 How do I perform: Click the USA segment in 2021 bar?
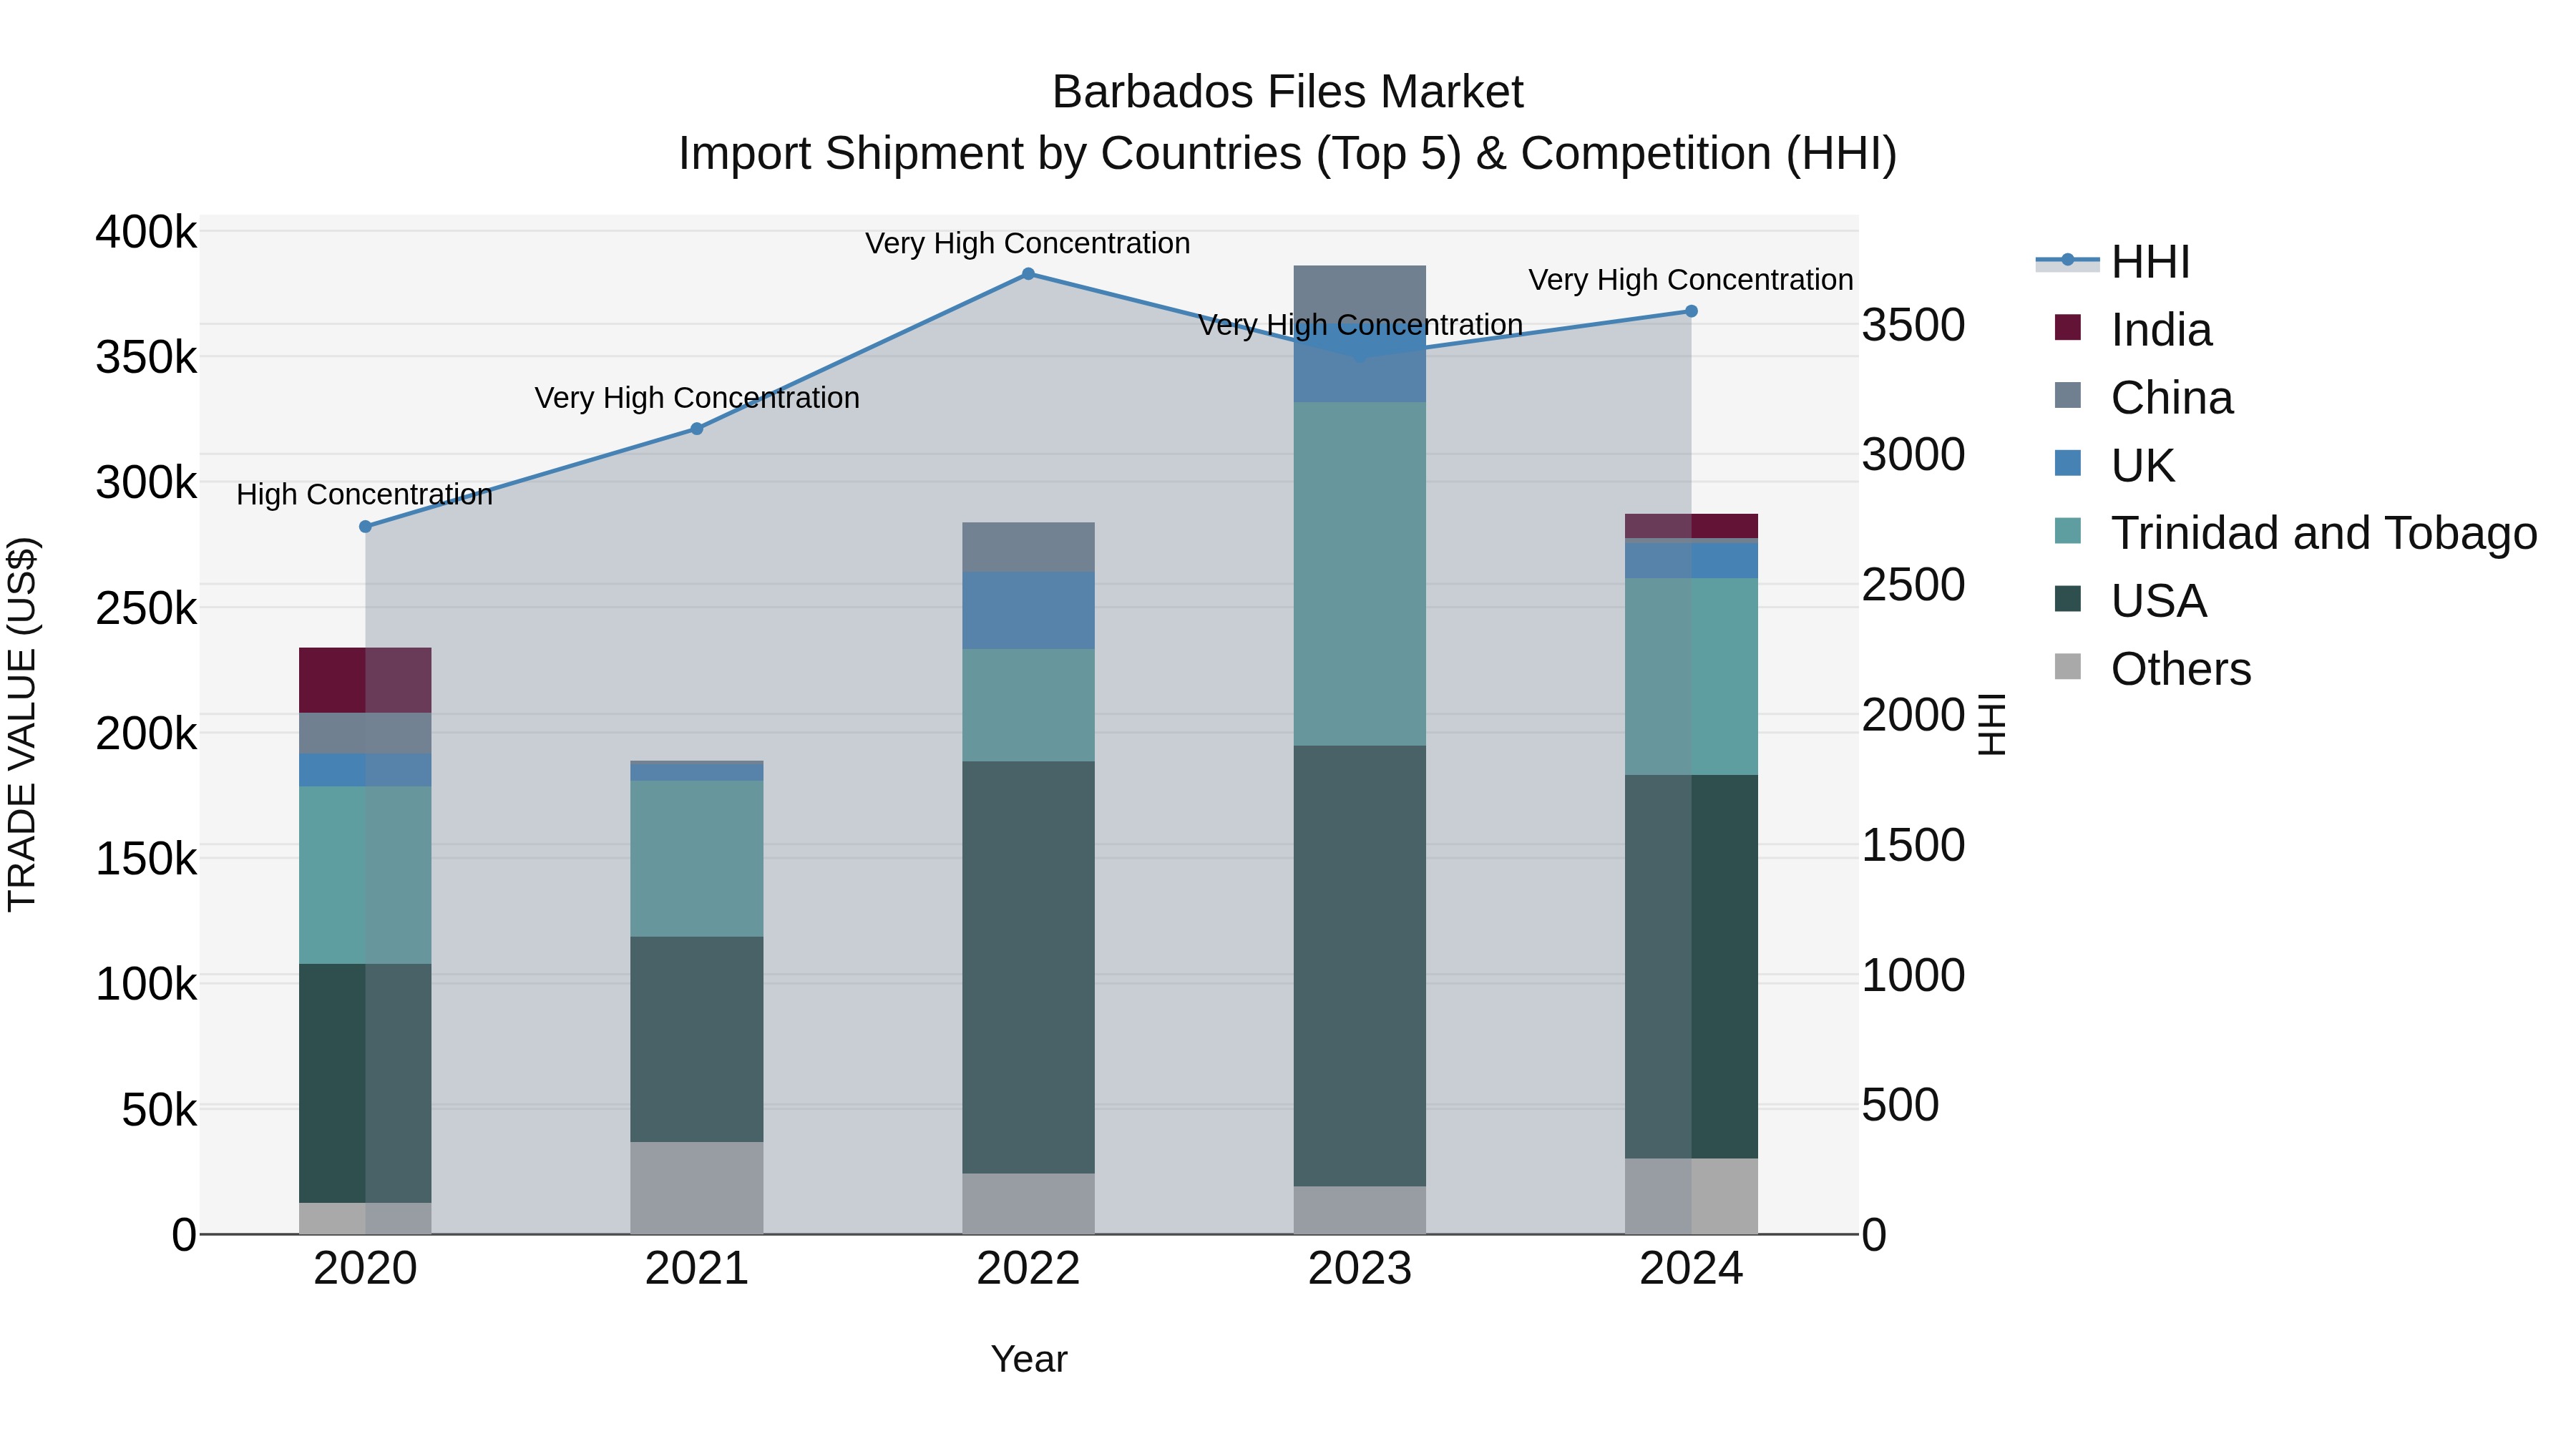(x=697, y=1039)
